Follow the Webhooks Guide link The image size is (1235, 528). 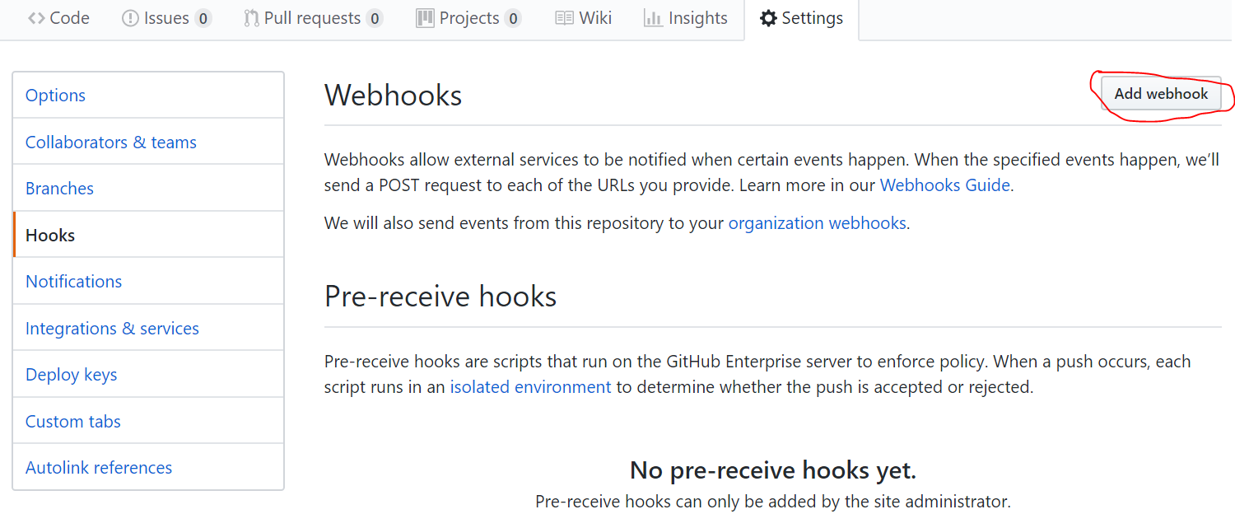(x=945, y=185)
